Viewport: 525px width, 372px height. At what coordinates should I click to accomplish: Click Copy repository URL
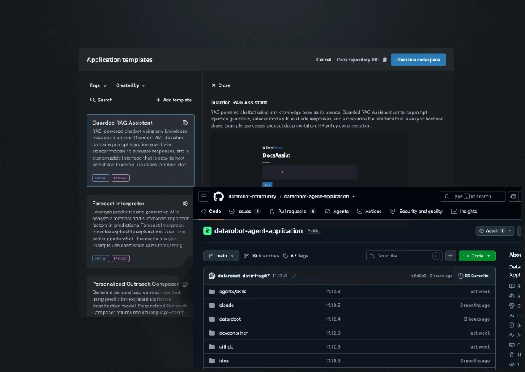tap(362, 60)
